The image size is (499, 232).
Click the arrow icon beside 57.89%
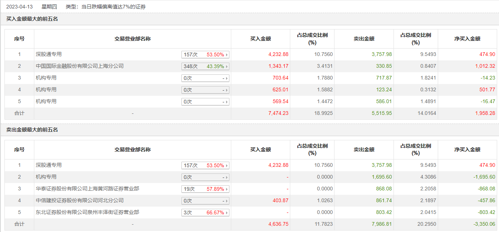(x=227, y=189)
